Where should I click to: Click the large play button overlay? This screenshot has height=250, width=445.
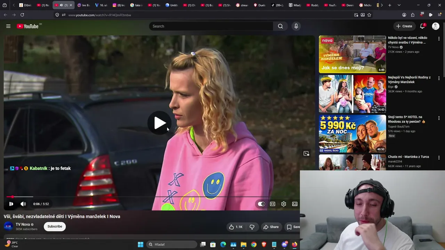(159, 123)
